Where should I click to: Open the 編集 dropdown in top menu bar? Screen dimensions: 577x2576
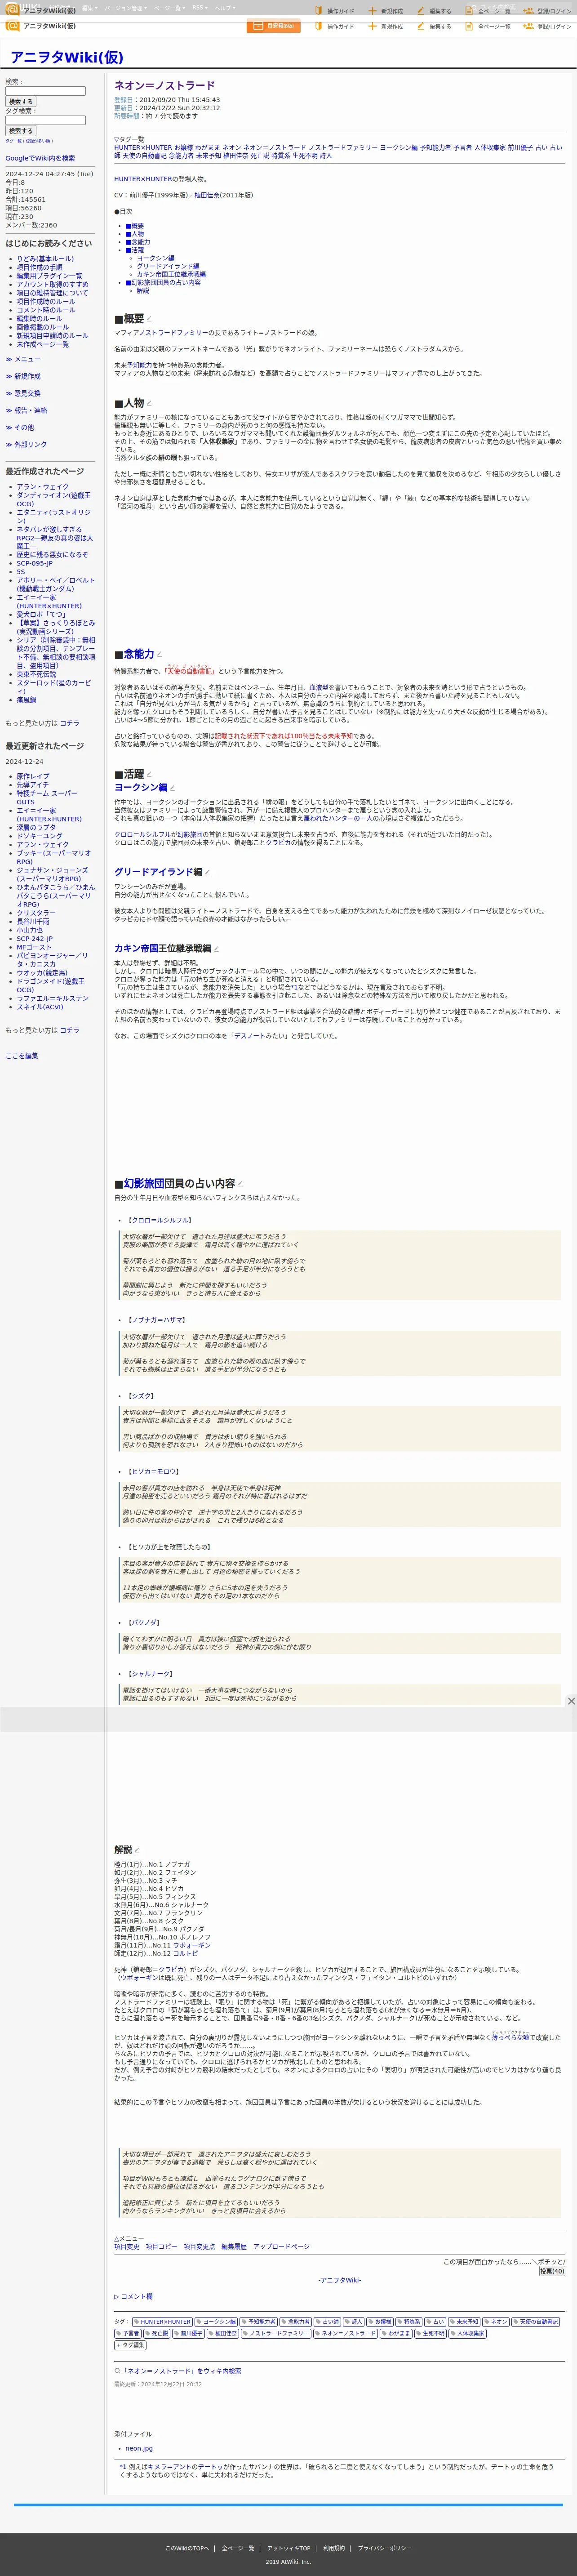(x=89, y=8)
